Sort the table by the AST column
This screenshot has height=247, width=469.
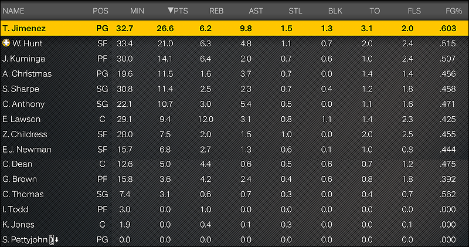tap(256, 11)
